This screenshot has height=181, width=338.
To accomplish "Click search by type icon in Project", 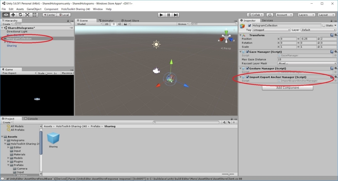I will coord(224,122).
